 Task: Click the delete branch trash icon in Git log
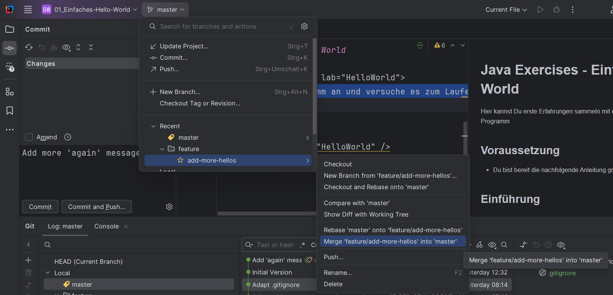(x=29, y=273)
